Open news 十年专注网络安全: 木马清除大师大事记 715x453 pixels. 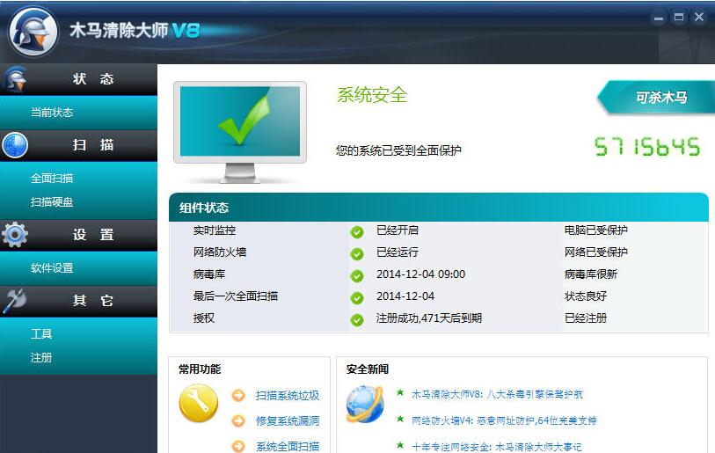pos(497,447)
